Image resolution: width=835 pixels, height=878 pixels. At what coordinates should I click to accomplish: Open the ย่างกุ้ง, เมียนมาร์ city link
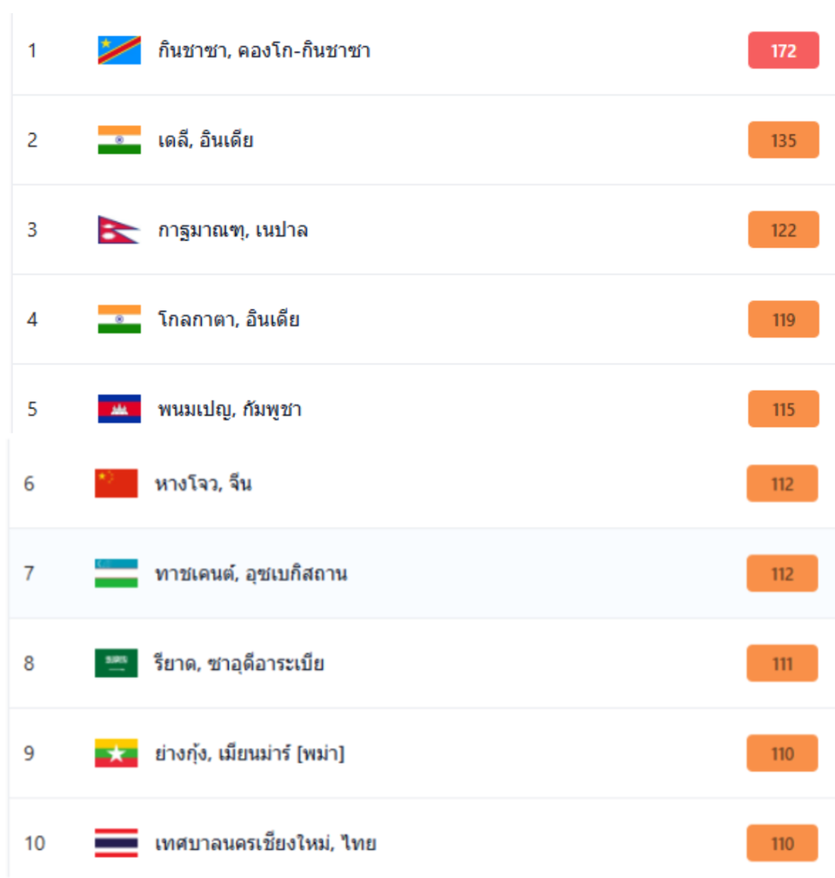(x=249, y=753)
